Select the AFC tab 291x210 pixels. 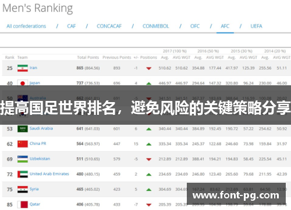225,26
